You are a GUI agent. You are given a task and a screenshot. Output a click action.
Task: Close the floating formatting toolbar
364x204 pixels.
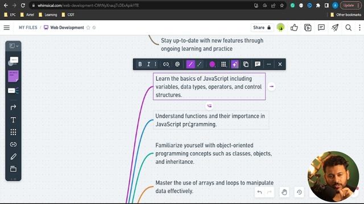[280, 64]
